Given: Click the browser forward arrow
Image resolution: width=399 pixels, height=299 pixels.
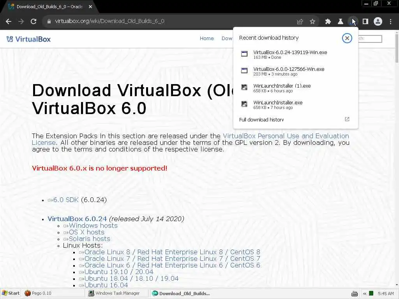Looking at the screenshot, I should point(21,21).
